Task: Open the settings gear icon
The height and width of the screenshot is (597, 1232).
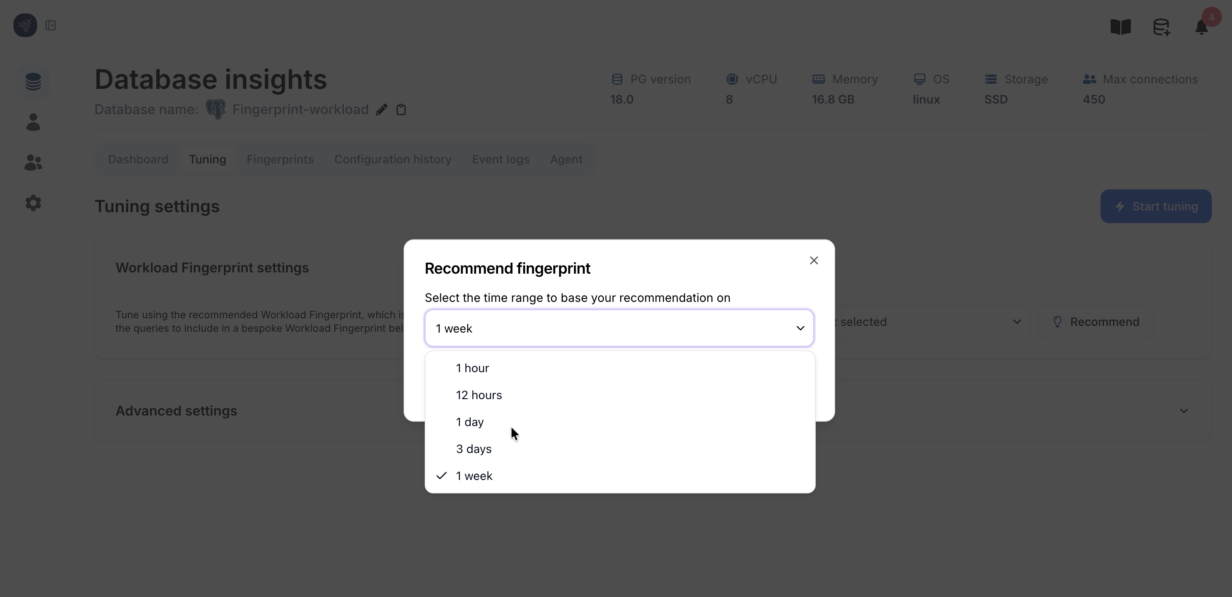Action: pos(33,203)
